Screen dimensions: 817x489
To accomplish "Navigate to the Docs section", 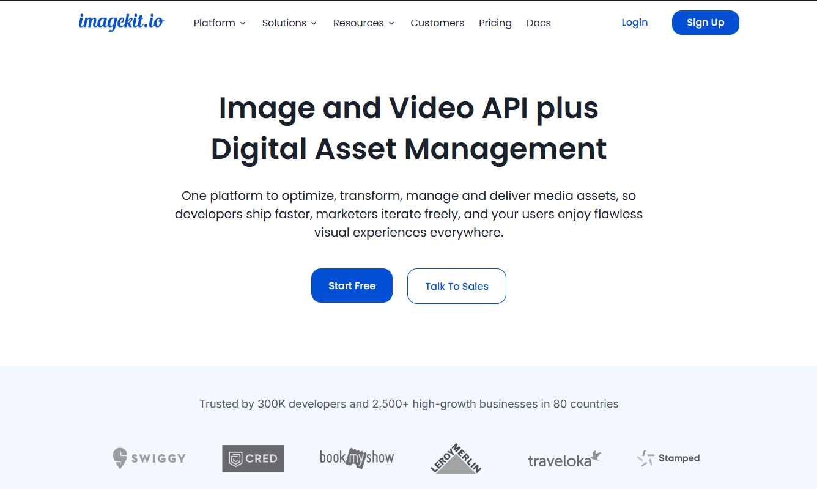I will (x=538, y=23).
